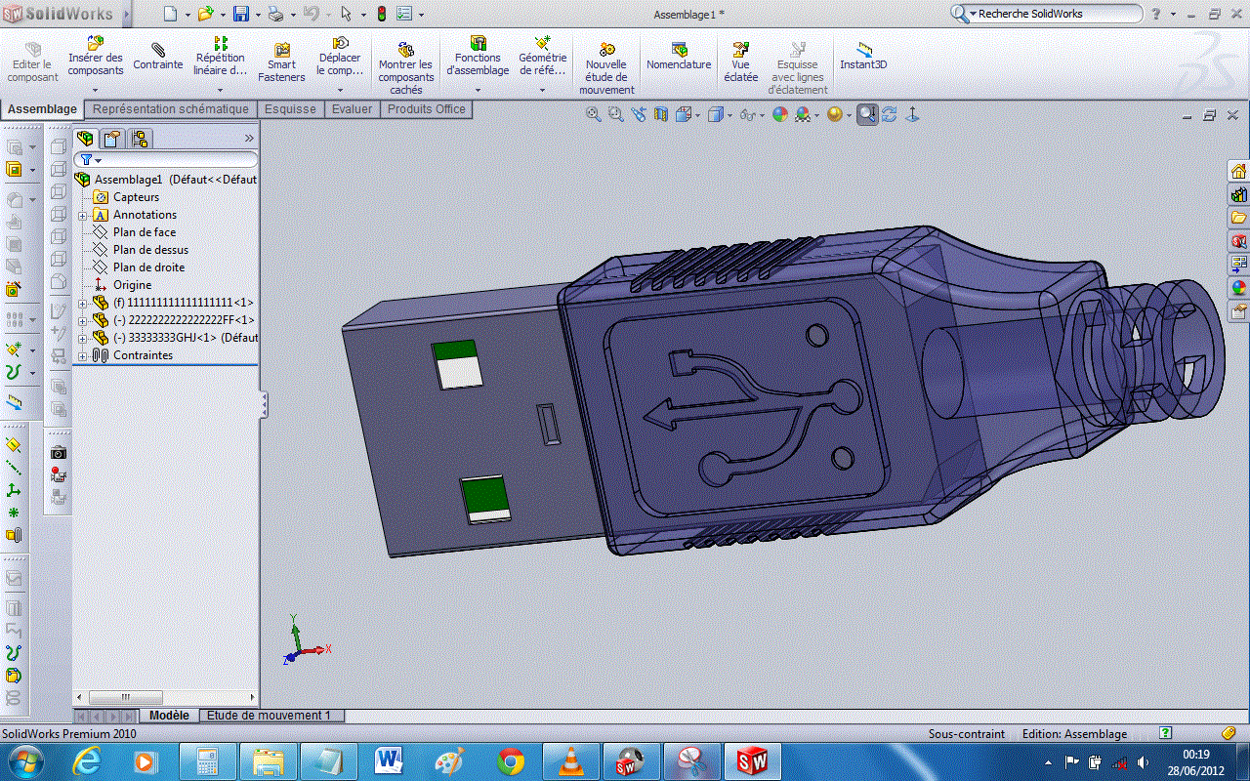Open SolidWorks Resources home icon

(1238, 171)
